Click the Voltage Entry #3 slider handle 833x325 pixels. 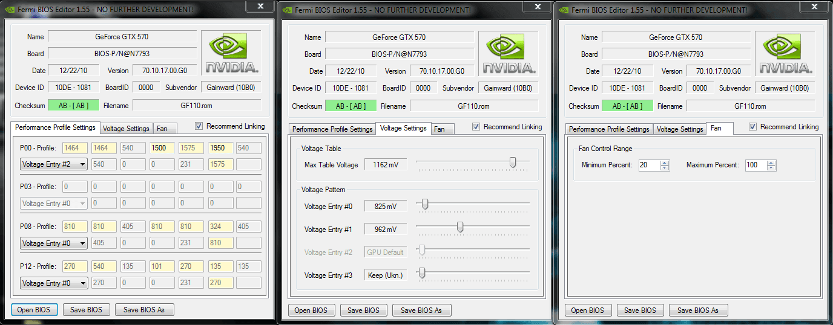(x=422, y=273)
